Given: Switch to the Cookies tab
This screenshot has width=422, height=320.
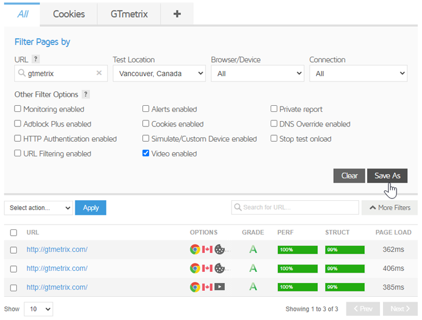Looking at the screenshot, I should pyautogui.click(x=69, y=14).
